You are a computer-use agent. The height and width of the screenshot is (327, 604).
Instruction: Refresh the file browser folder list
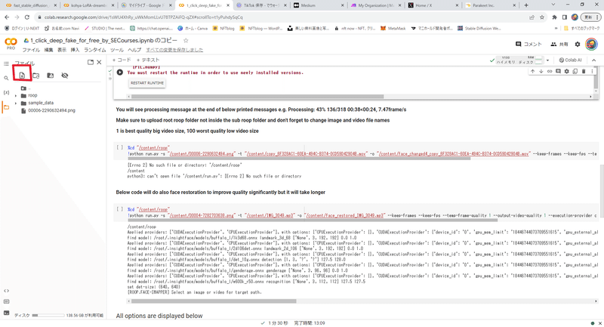click(35, 76)
